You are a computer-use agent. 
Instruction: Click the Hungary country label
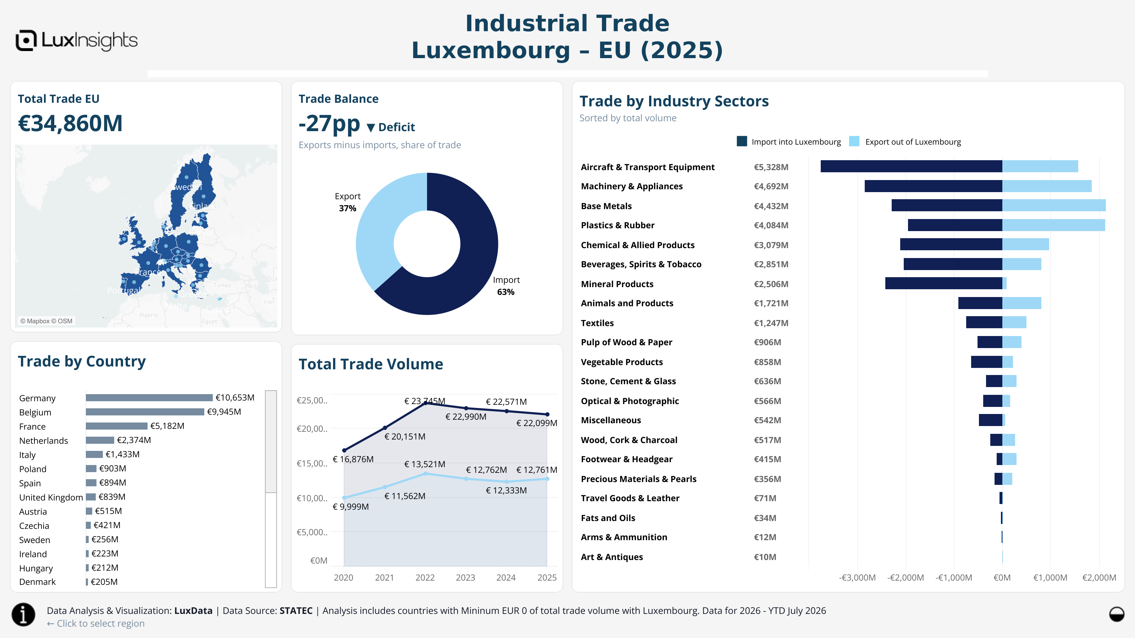tap(36, 568)
